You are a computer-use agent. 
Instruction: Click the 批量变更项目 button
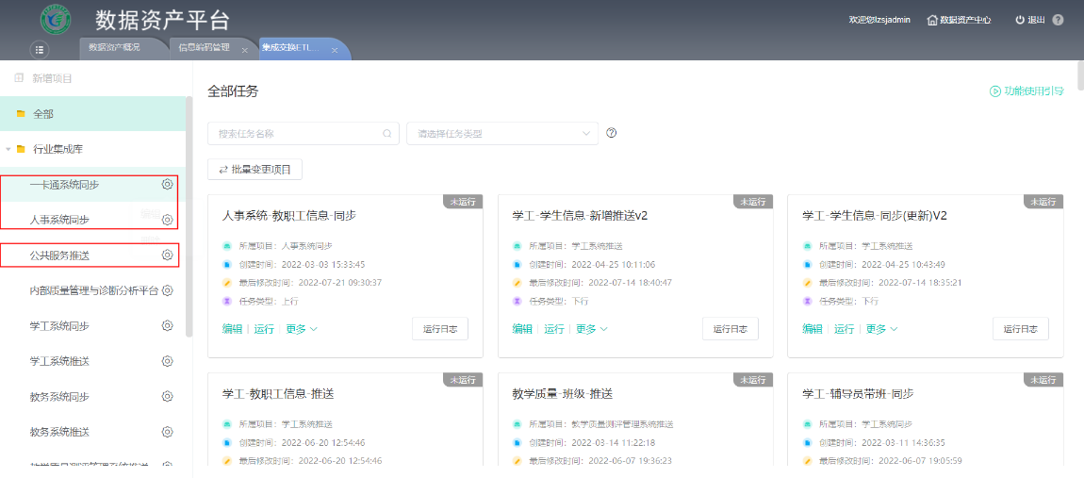(255, 170)
